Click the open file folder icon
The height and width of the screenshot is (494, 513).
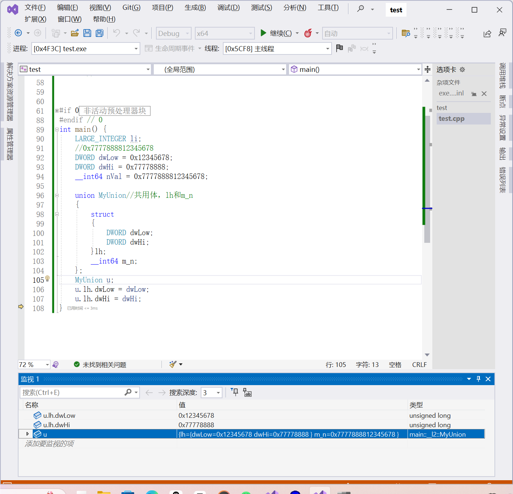click(x=75, y=33)
